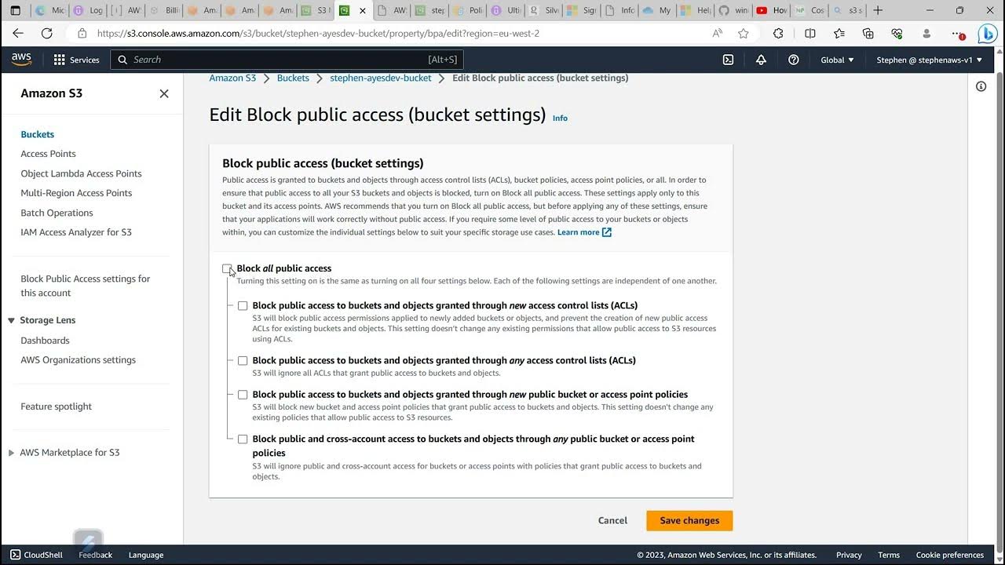The width and height of the screenshot is (1005, 565).
Task: Open the info panel circle icon at right
Action: tap(981, 86)
